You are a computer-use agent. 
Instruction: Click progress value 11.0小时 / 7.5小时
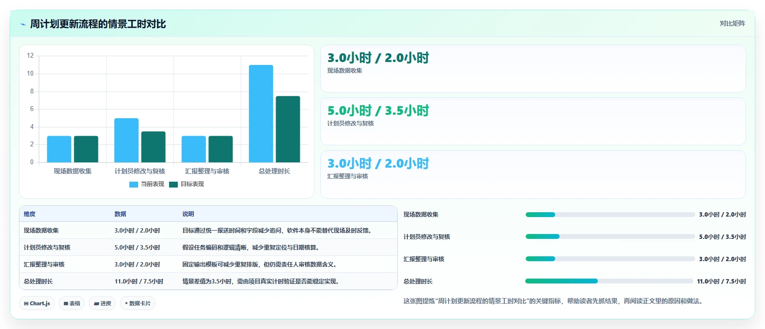(x=721, y=282)
